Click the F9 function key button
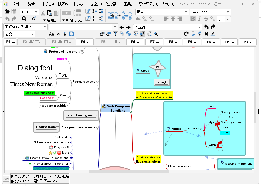 coord(192,42)
